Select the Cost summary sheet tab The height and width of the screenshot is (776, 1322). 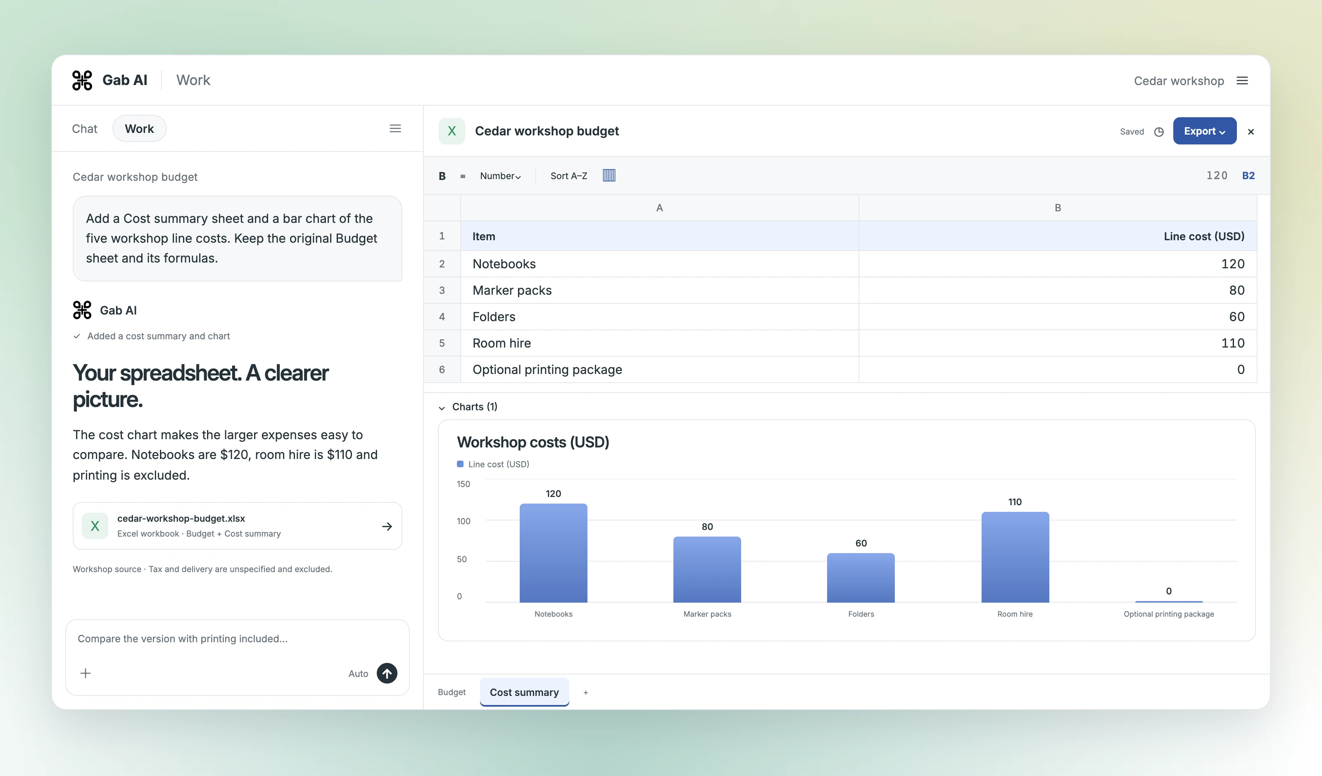click(524, 692)
